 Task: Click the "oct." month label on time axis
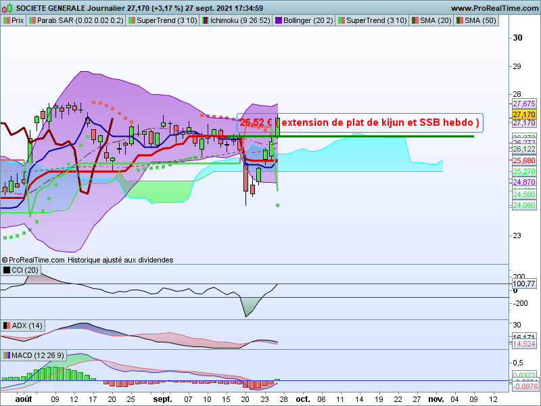coord(303,399)
